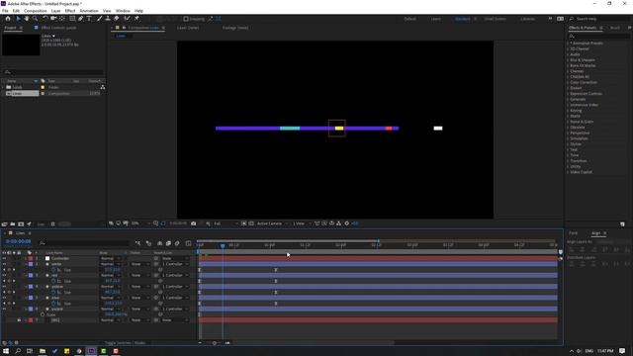Select the Pen tool
Viewport: 633px width, 356px height.
point(81,19)
